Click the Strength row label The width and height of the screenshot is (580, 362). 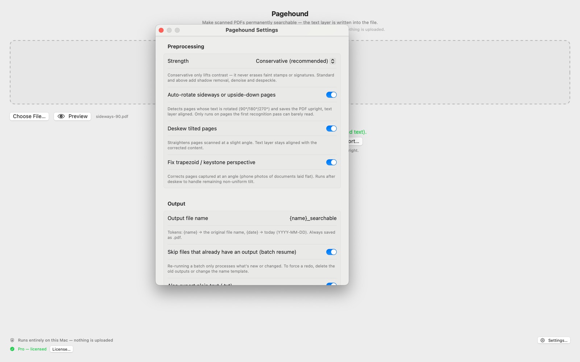178,61
